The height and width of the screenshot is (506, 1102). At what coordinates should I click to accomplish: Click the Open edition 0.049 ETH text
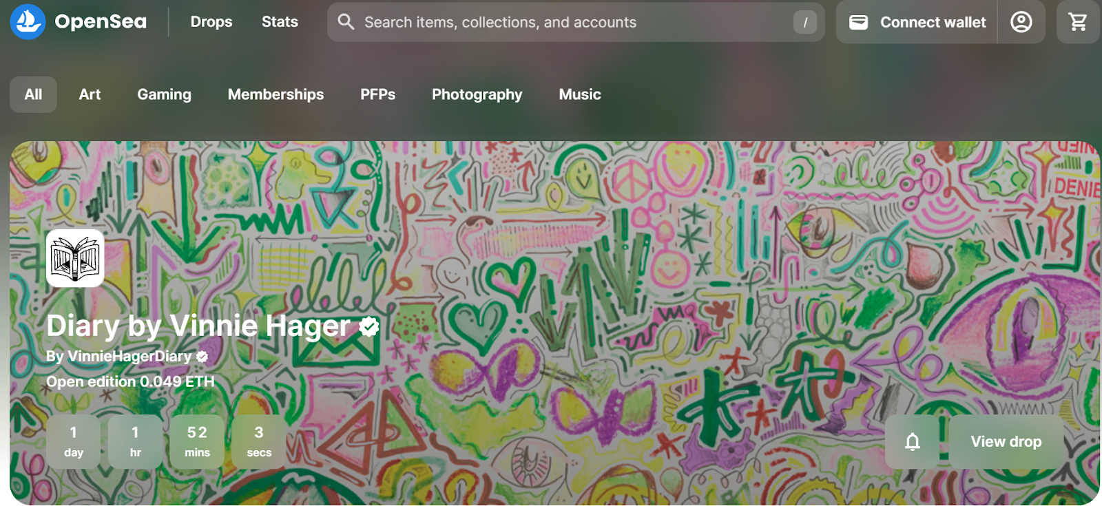[x=130, y=381]
